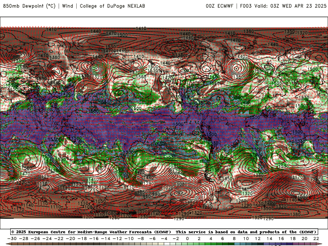Click the -16 value on the color scale
This screenshot has width=328, height=246.
point(94,239)
